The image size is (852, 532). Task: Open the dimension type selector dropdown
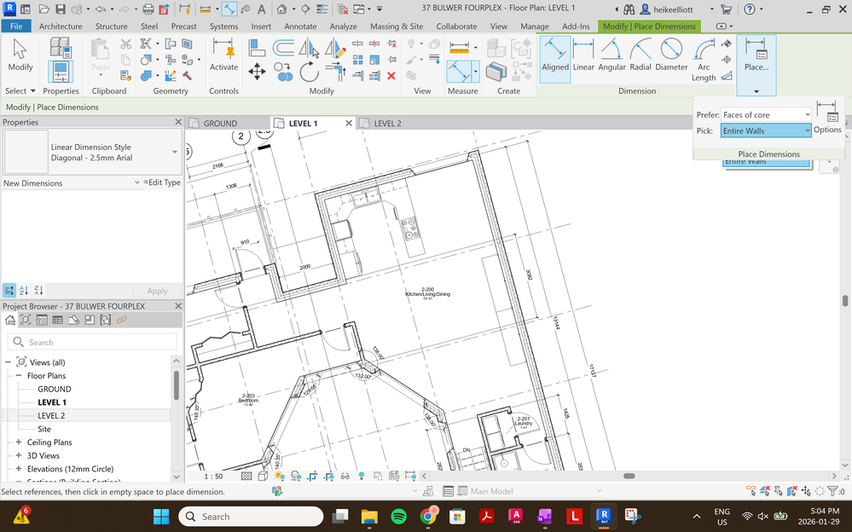175,152
